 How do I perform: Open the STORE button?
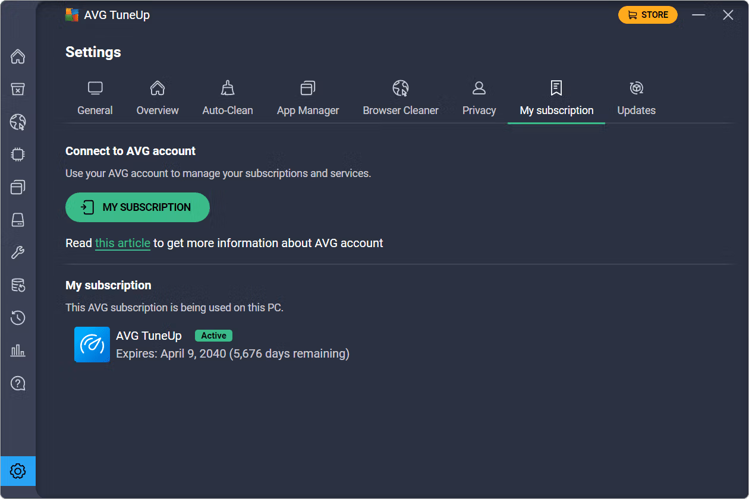[x=648, y=15]
